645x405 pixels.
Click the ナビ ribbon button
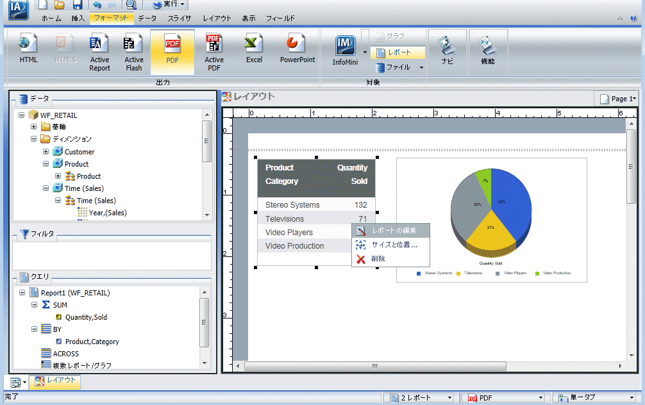click(447, 51)
